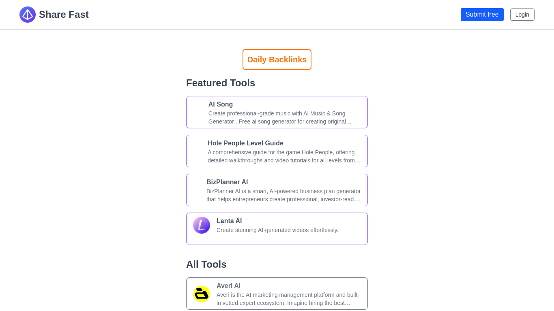Image resolution: width=554 pixels, height=311 pixels.
Task: Open the Daily Backlinks link
Action: tap(277, 60)
